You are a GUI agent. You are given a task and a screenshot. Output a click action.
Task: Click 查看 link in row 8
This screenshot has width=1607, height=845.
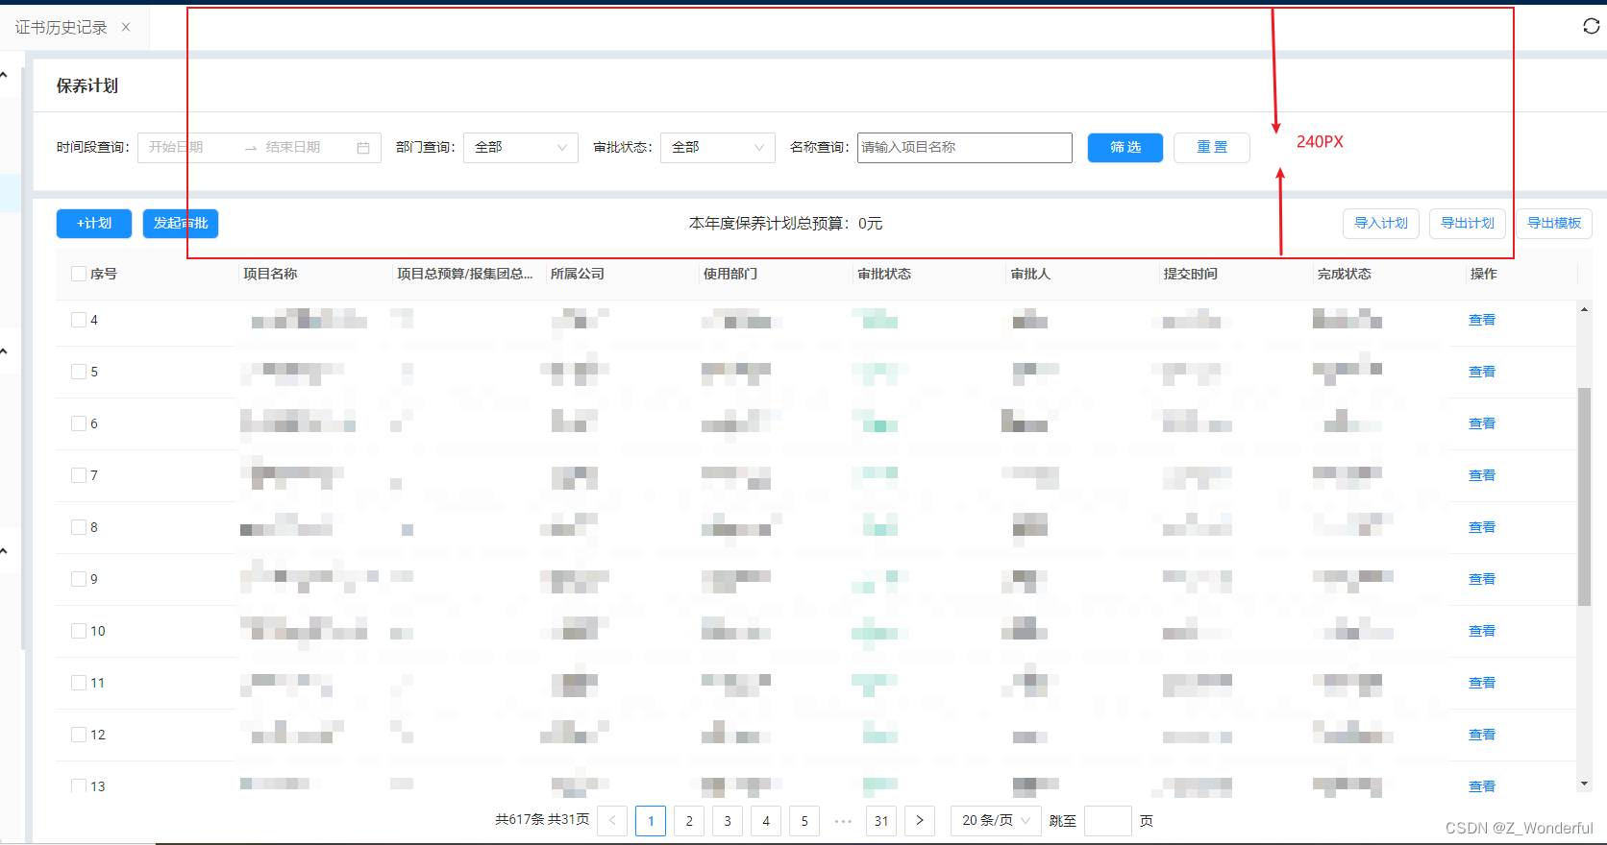(x=1482, y=527)
